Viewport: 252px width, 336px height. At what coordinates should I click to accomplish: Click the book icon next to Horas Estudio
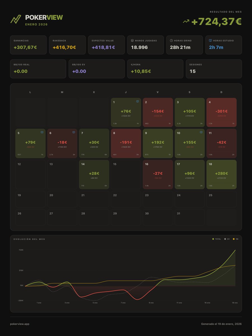point(211,41)
